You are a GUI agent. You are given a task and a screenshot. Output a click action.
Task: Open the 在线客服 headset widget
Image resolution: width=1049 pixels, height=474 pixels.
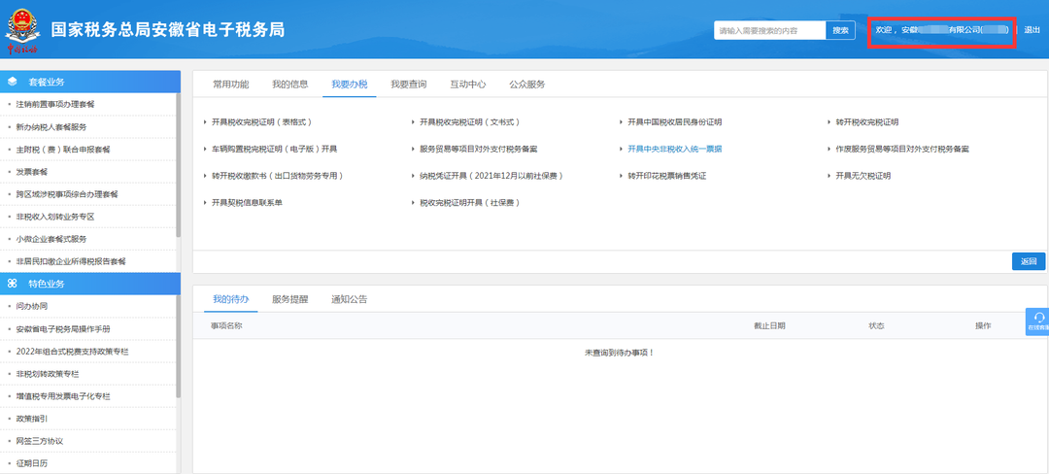point(1038,322)
